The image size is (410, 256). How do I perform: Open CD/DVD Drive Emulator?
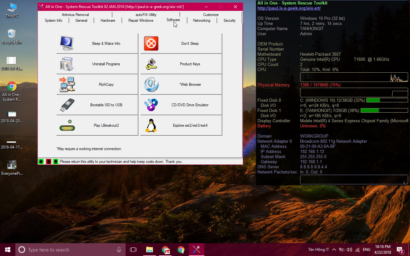[x=181, y=105]
